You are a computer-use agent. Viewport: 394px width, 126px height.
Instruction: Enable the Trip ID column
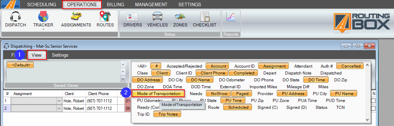click(x=143, y=114)
